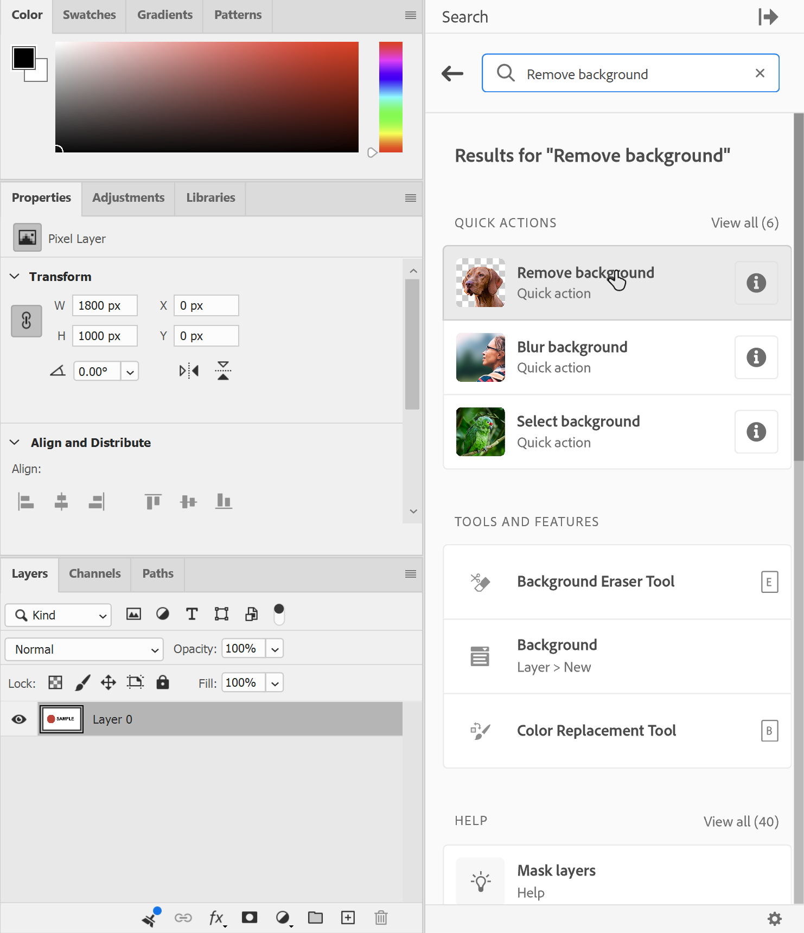This screenshot has width=804, height=933.
Task: Switch to the Channels tab
Action: [95, 574]
